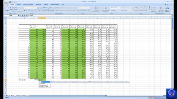Click Сортировка и фильтр icon

[x=161, y=8]
